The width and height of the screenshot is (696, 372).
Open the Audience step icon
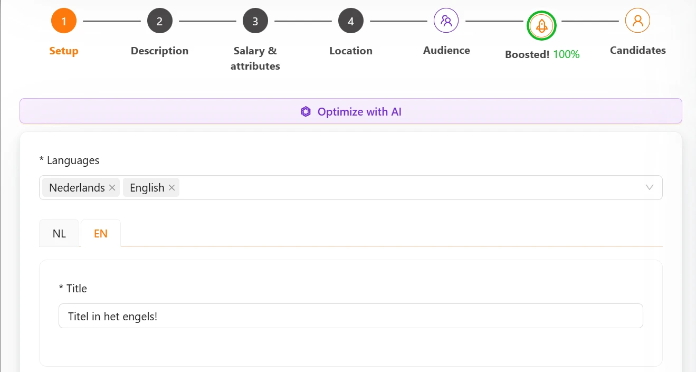click(x=446, y=21)
